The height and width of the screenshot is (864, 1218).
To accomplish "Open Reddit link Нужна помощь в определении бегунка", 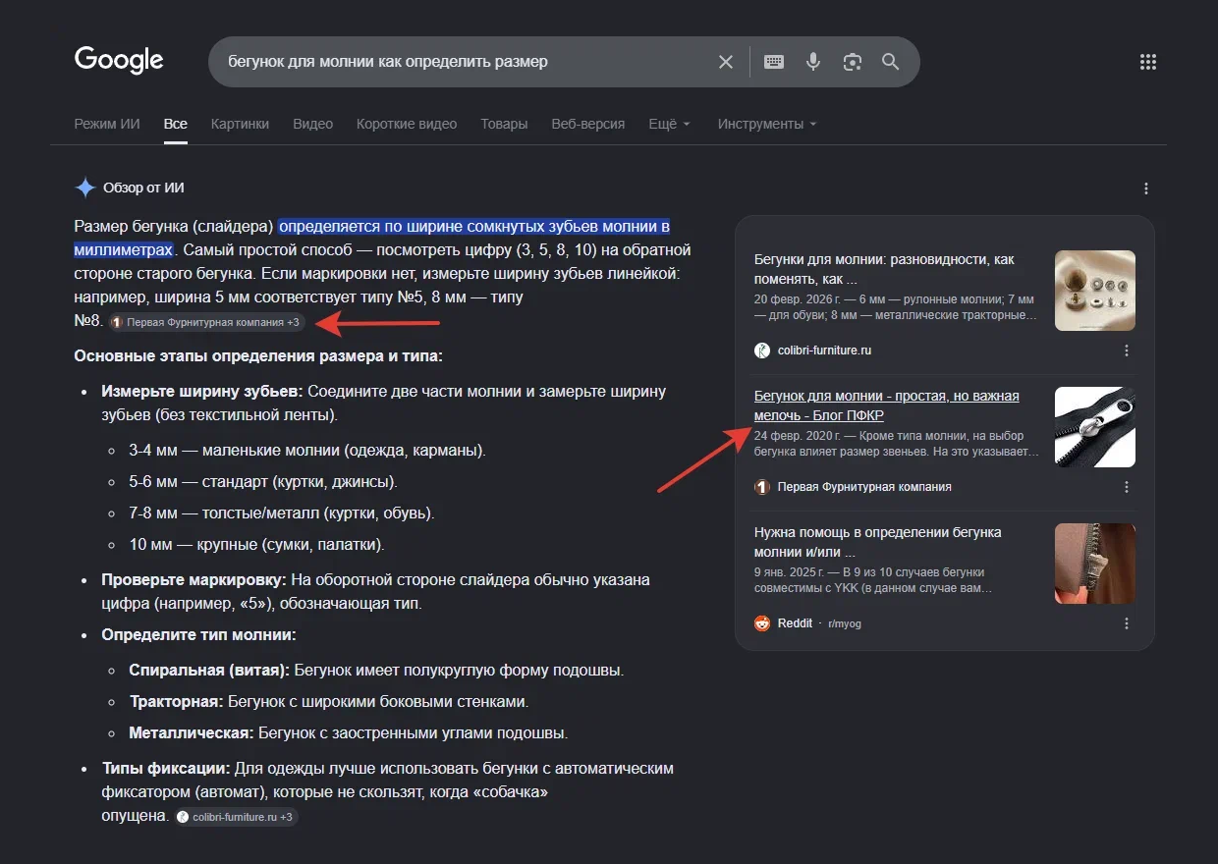I will 878,542.
